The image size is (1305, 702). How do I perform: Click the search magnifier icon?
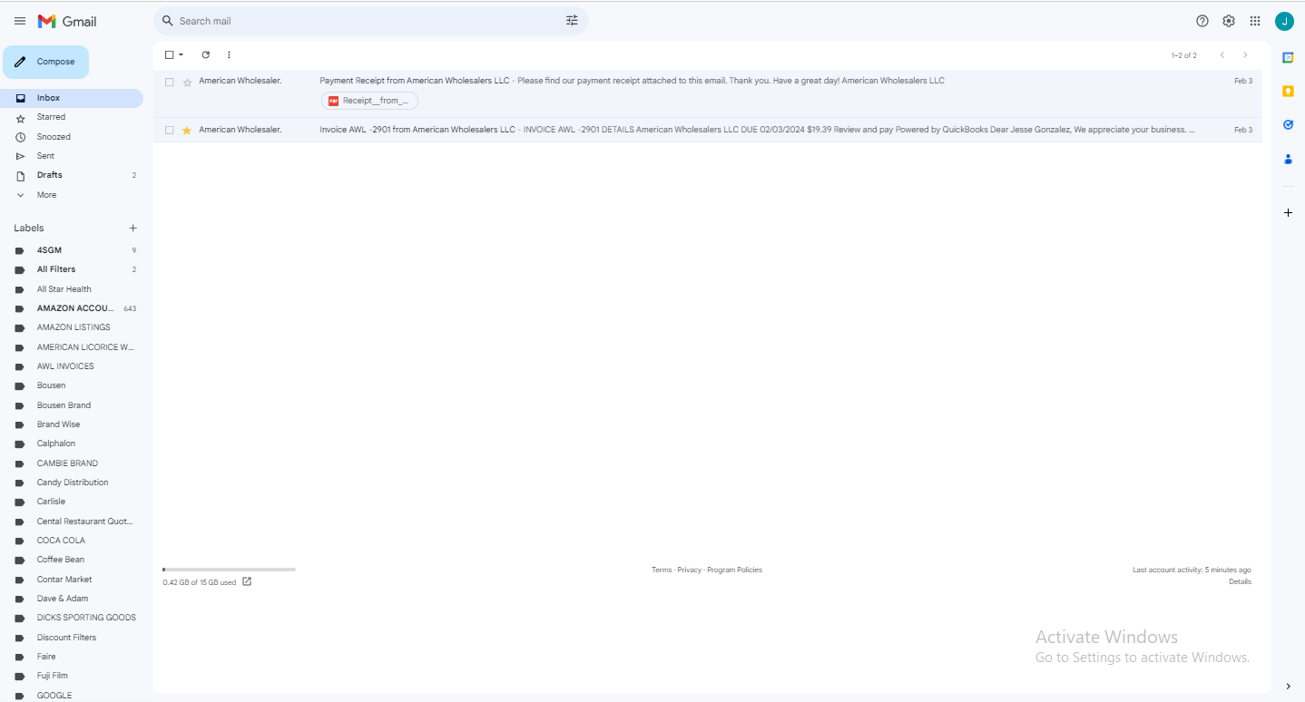coord(168,21)
